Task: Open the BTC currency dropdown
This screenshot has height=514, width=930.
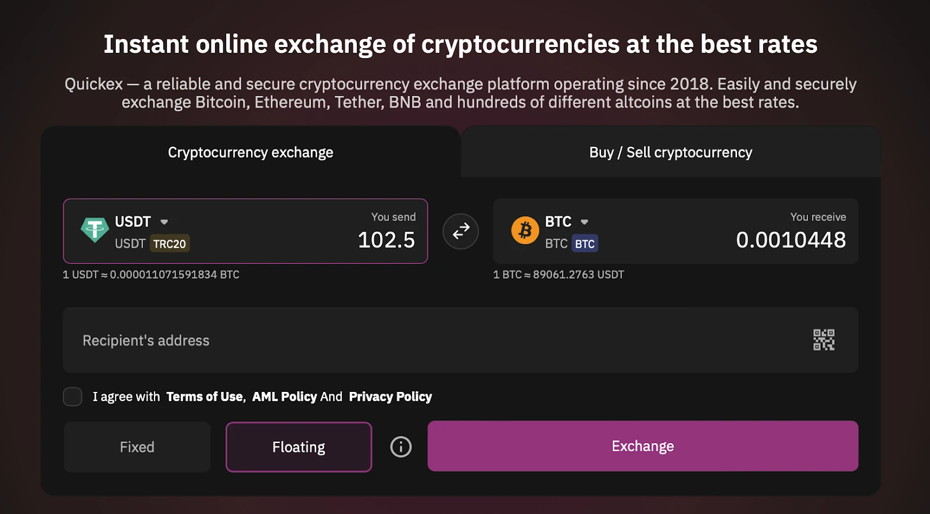Action: pyautogui.click(x=584, y=222)
